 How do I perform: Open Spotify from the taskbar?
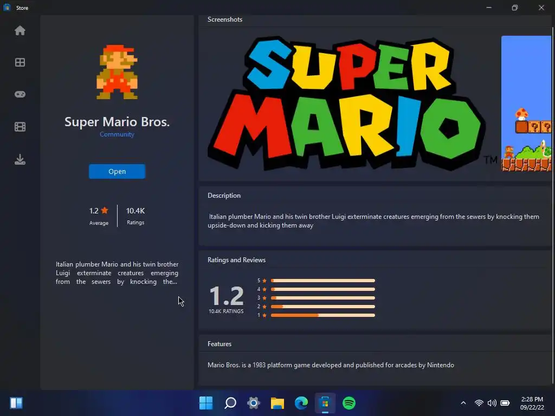pos(349,403)
